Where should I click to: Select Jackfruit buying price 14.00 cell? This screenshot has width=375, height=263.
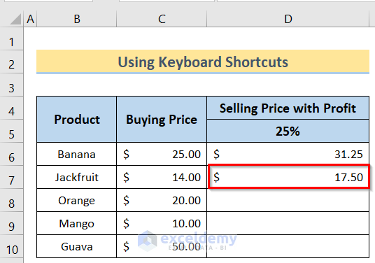coord(162,177)
